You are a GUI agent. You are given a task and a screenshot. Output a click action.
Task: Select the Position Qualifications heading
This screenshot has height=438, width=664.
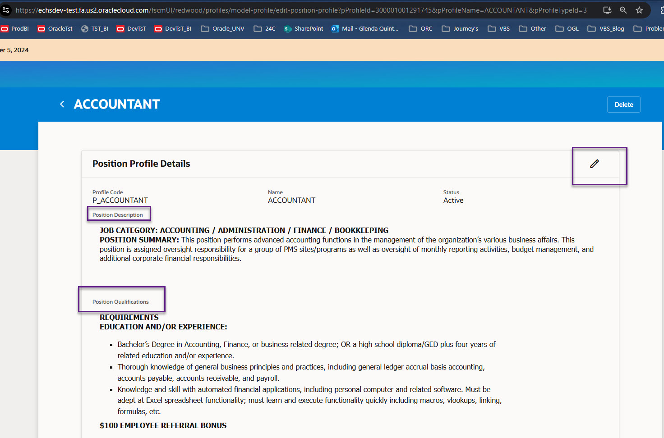coord(120,301)
